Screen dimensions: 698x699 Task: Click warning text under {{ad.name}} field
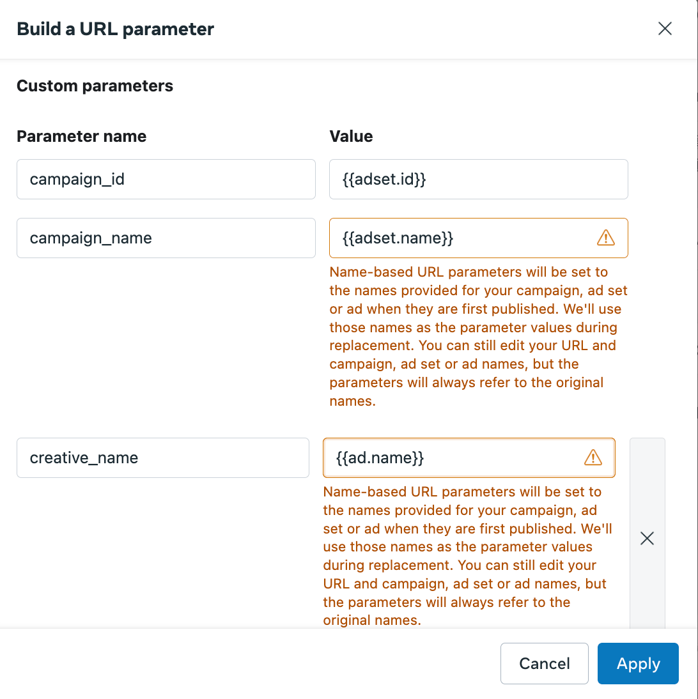(x=469, y=556)
